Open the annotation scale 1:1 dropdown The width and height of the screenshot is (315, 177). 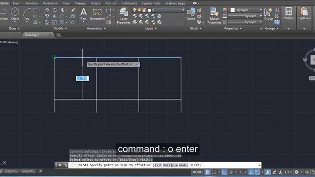pos(288,172)
